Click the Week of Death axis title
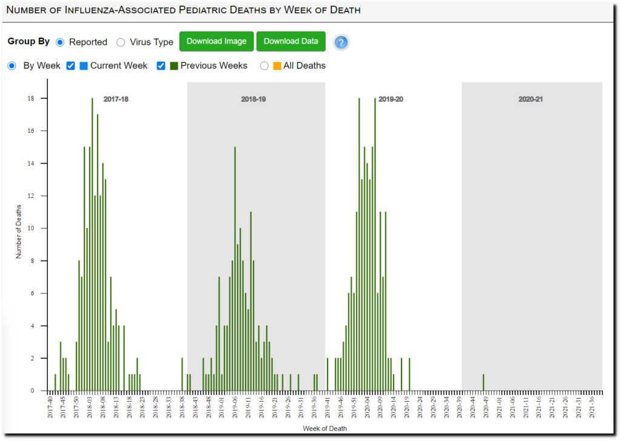This screenshot has width=621, height=441. [x=324, y=428]
